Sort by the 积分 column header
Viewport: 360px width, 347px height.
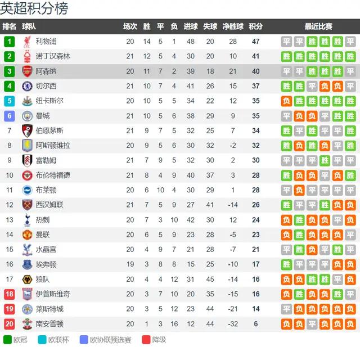(x=255, y=26)
